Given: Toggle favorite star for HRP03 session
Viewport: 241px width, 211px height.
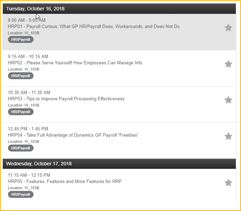Looking at the screenshot, I should tap(228, 100).
